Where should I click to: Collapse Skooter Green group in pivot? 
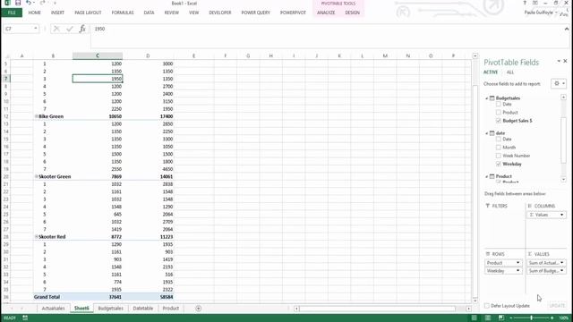pyautogui.click(x=36, y=177)
